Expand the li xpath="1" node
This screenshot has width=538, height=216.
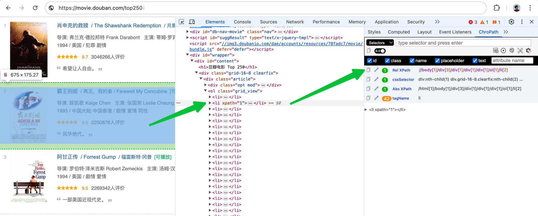point(210,103)
